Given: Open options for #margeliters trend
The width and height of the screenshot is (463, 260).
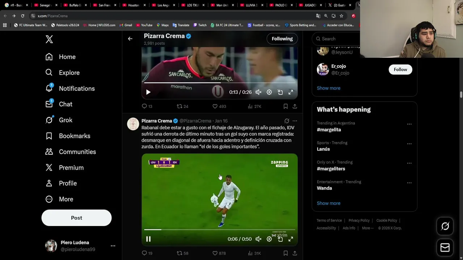Looking at the screenshot, I should click(409, 163).
